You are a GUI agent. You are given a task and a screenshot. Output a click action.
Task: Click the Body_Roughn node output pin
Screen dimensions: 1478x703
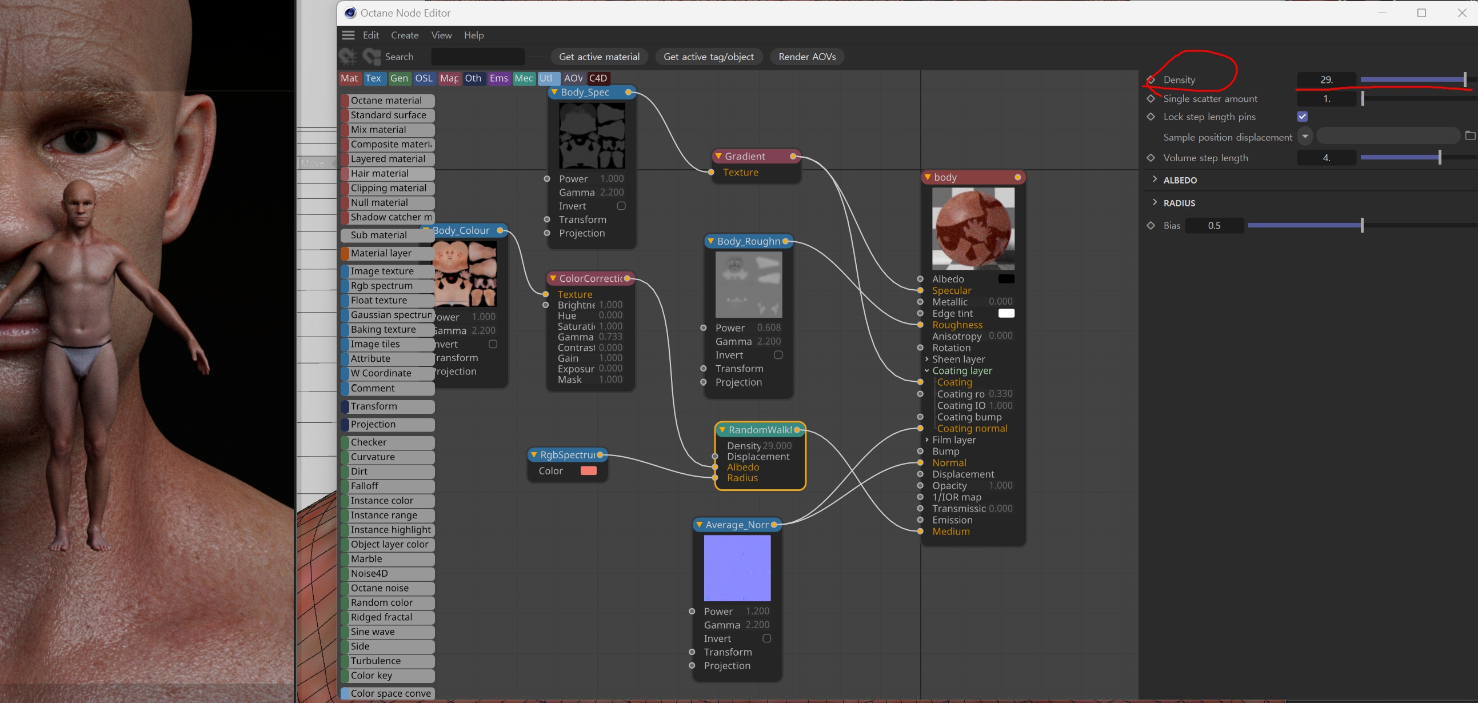[x=785, y=241]
